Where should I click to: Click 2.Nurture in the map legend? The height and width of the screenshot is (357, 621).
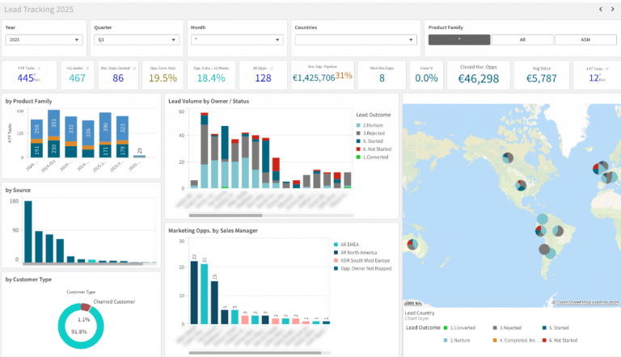point(457,340)
